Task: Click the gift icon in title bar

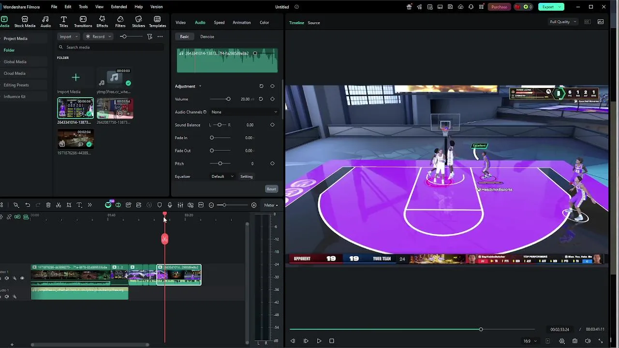Action: tap(409, 7)
